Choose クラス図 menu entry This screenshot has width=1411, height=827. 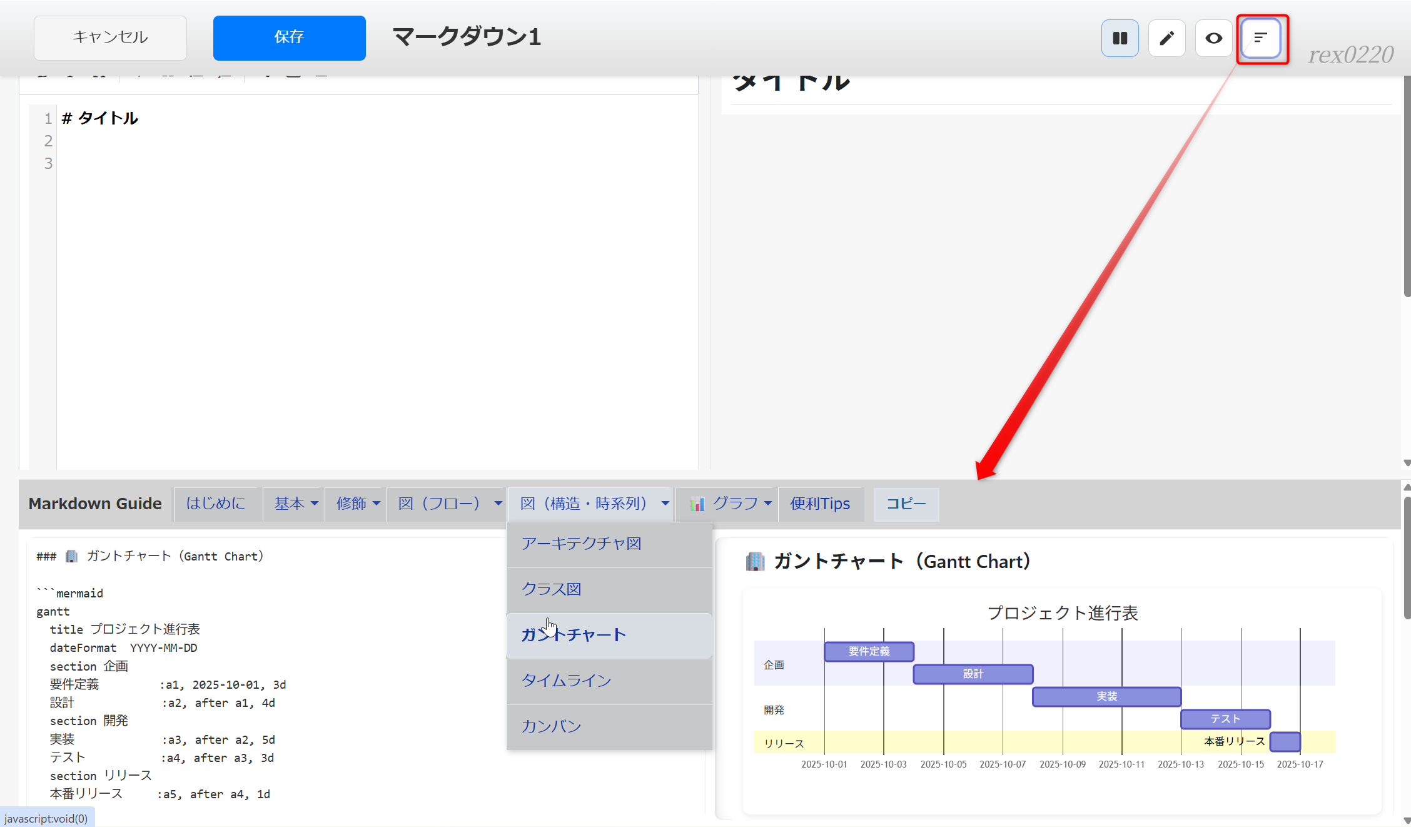[552, 589]
